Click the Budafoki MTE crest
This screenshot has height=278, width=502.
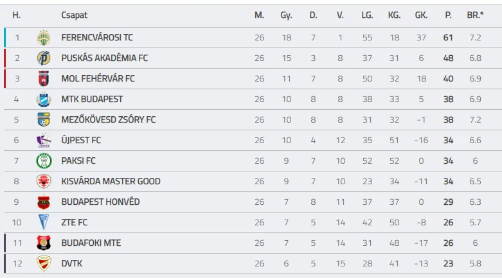[x=44, y=243]
